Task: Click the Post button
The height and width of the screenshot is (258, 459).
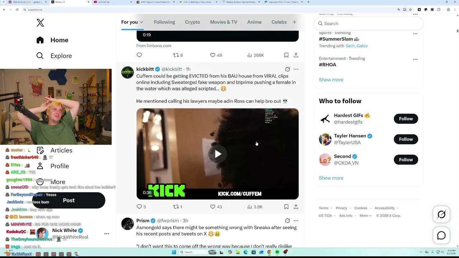Action: pos(69,201)
